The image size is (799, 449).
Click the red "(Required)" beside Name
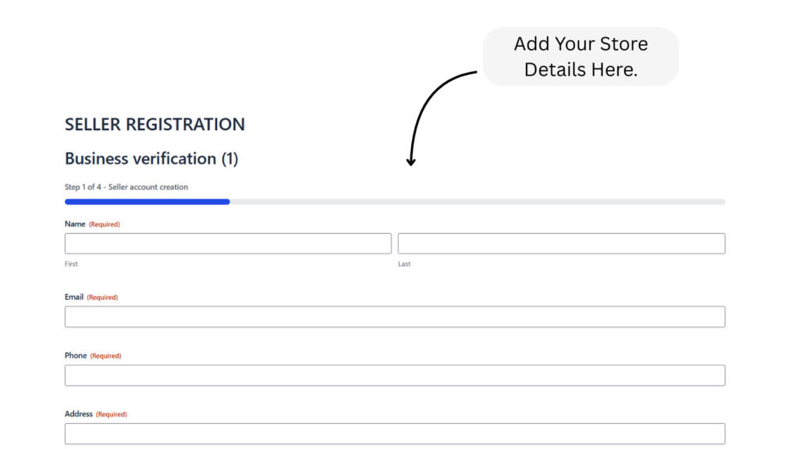(105, 224)
